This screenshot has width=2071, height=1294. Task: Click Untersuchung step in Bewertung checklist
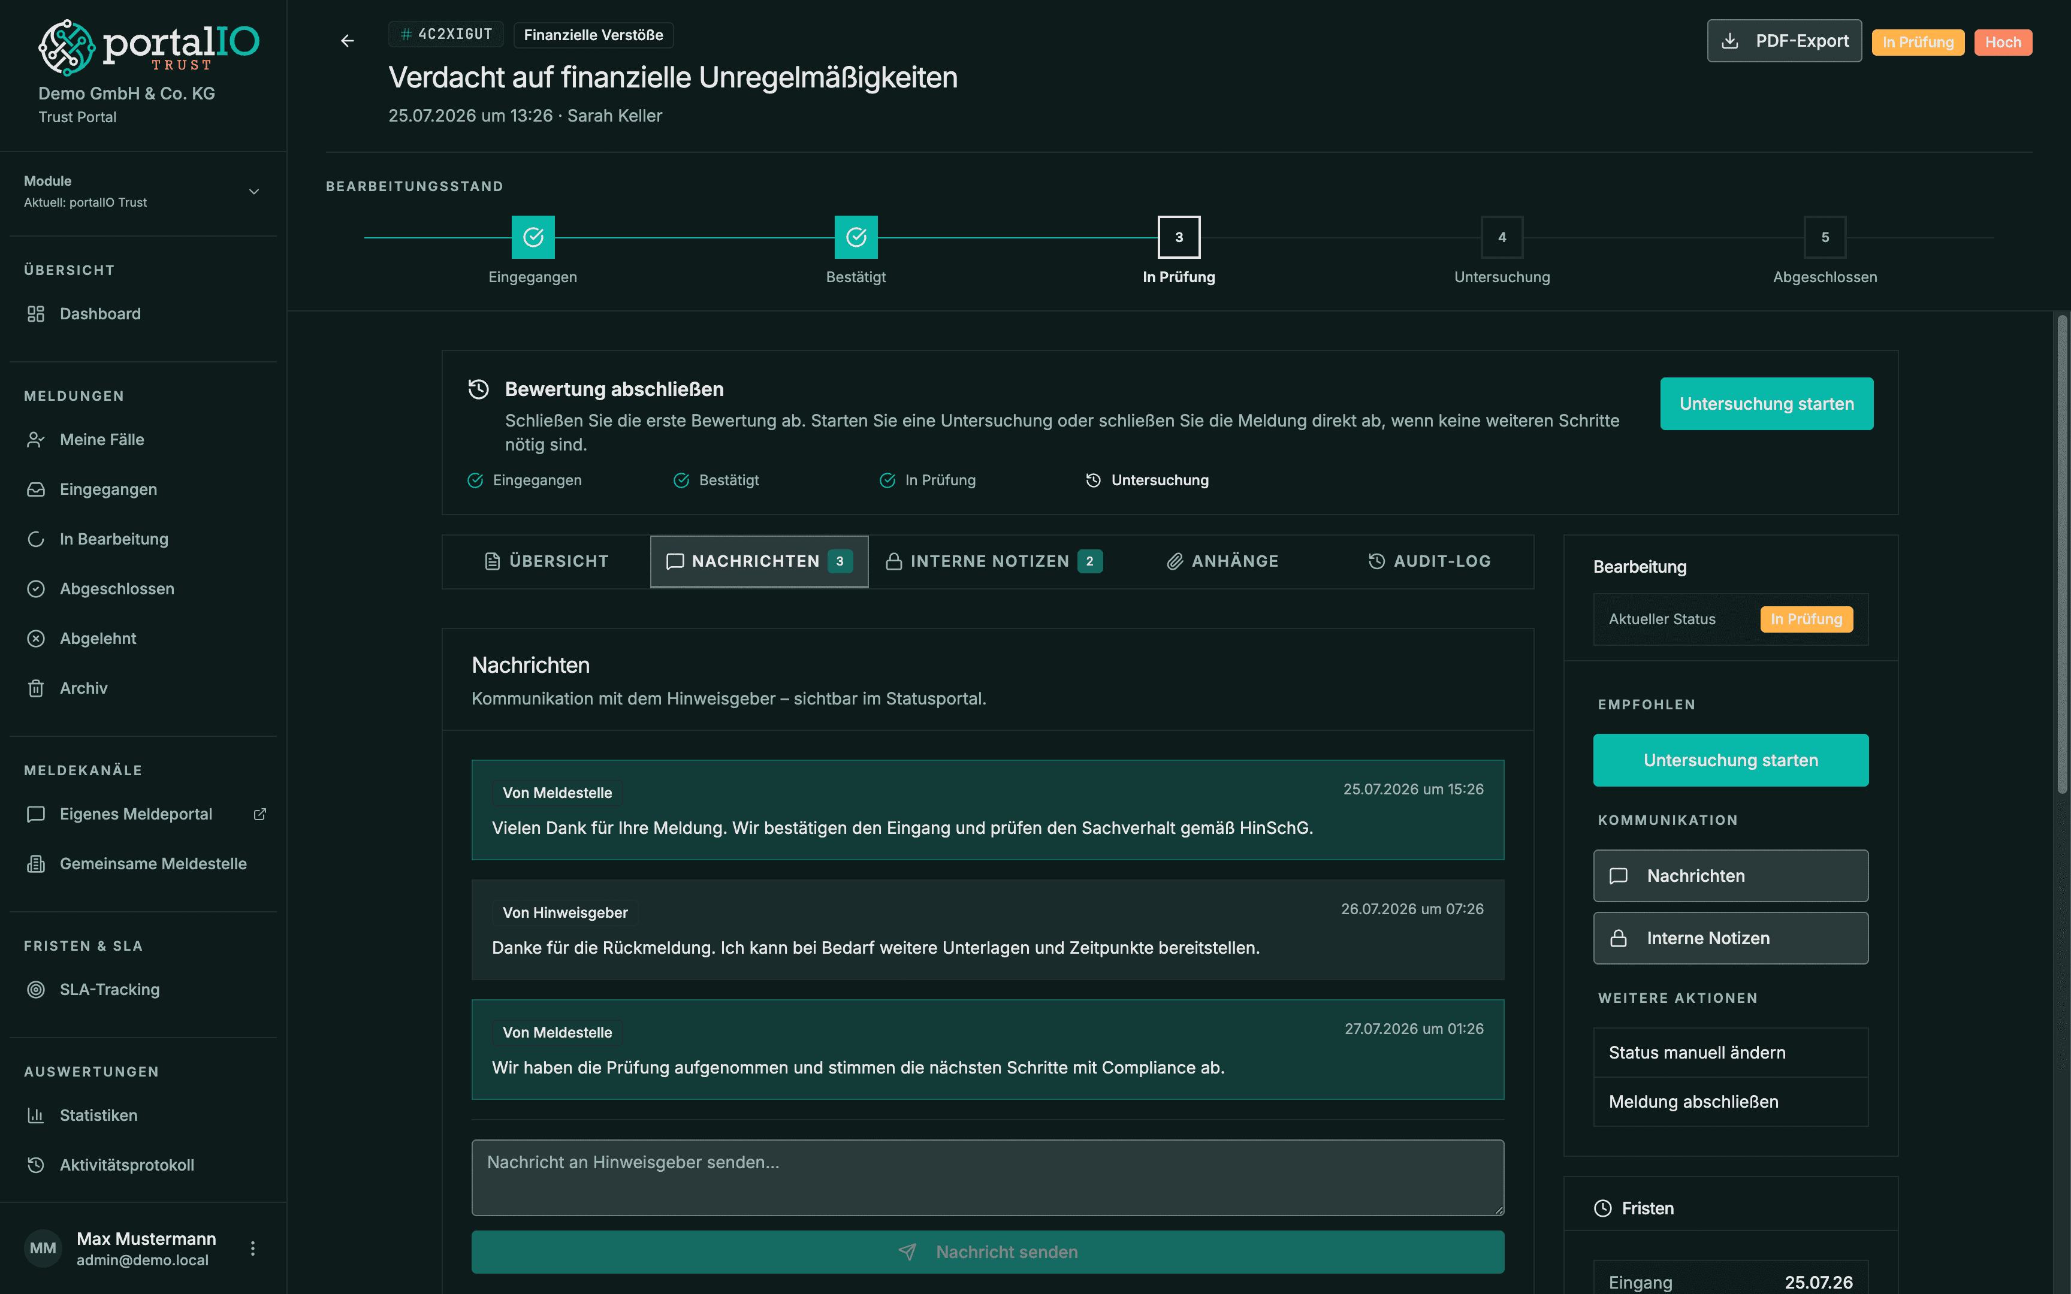point(1147,480)
